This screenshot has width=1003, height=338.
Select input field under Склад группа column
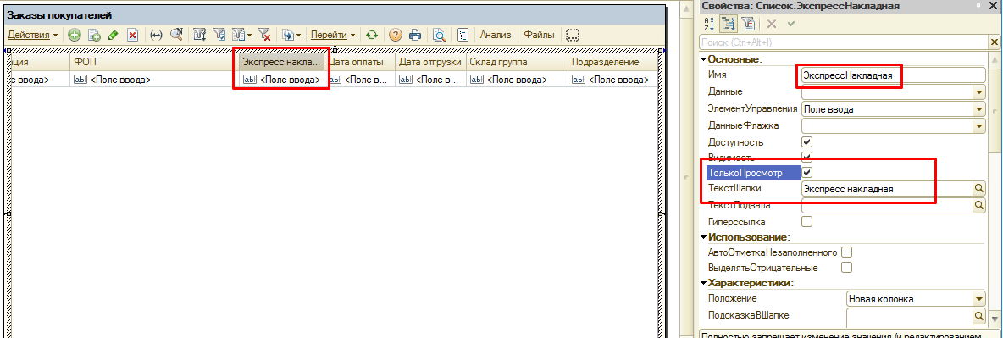pyautogui.click(x=517, y=80)
